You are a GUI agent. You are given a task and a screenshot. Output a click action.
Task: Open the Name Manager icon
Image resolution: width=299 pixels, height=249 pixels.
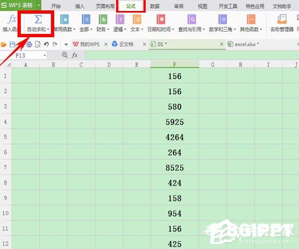(x=282, y=19)
